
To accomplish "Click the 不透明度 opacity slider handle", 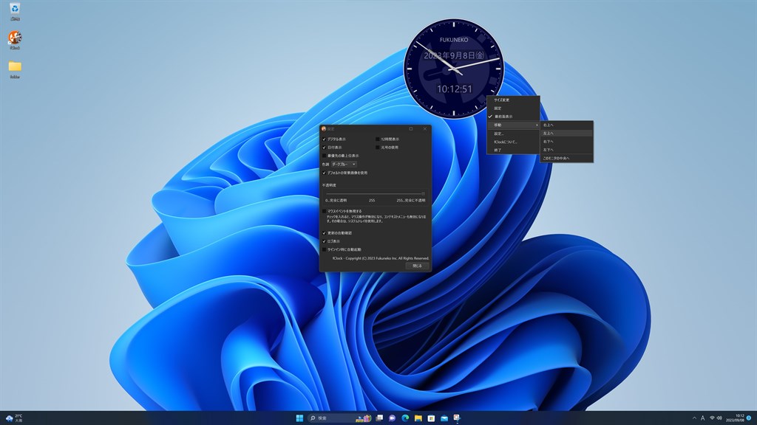I will pos(423,194).
